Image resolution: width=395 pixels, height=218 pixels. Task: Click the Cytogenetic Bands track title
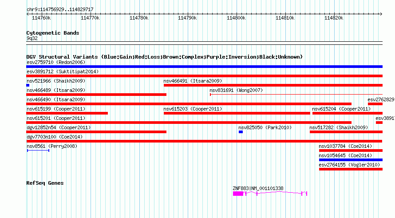coord(53,33)
